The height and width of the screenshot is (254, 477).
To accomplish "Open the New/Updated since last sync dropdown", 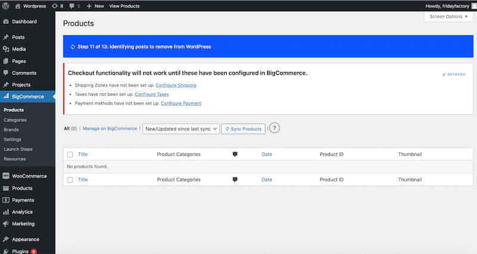I will point(181,128).
